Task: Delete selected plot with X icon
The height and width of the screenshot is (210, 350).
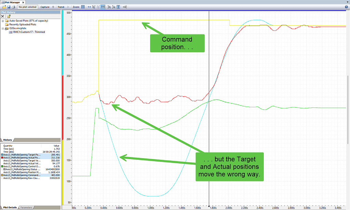Action: pos(3,16)
